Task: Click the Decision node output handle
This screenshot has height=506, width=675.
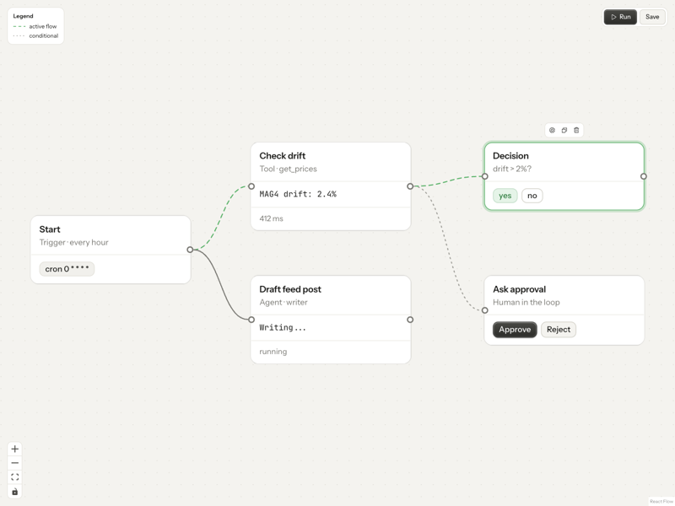Action: (644, 176)
